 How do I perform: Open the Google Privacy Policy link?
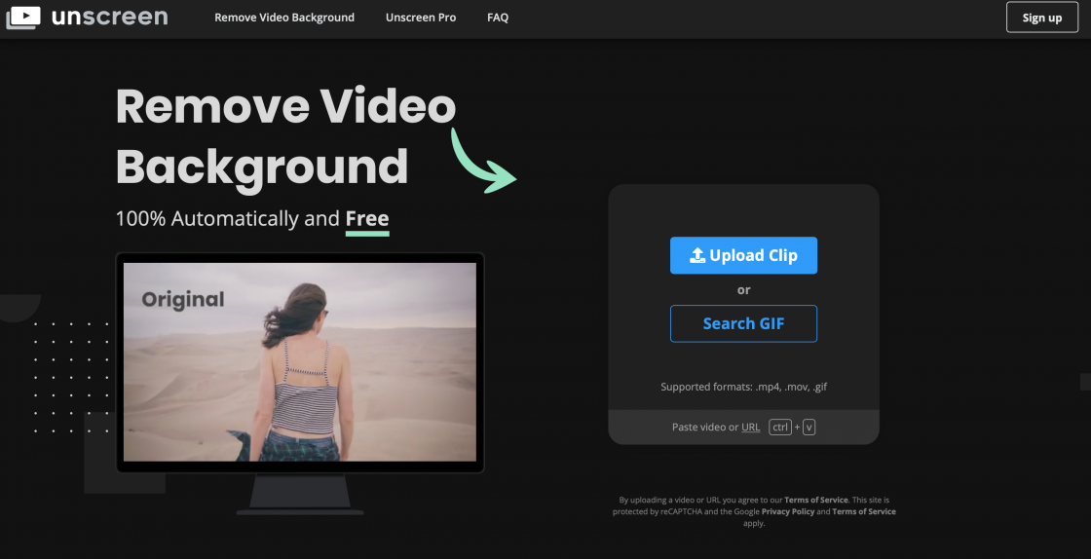787,511
